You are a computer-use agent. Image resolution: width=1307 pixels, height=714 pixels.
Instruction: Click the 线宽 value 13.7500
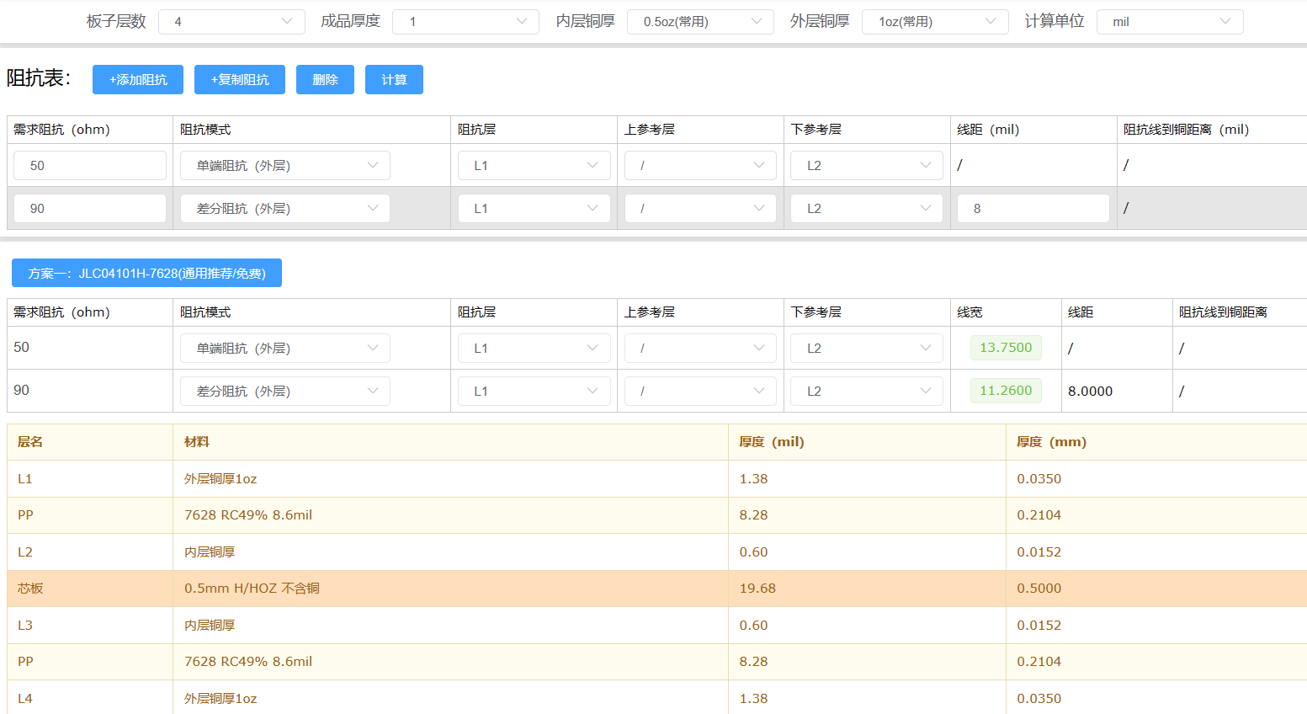(1006, 347)
